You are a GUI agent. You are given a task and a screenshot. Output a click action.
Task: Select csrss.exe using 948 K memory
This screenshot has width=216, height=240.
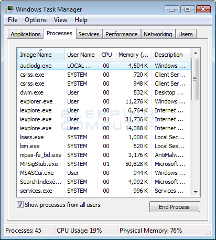[104, 84]
